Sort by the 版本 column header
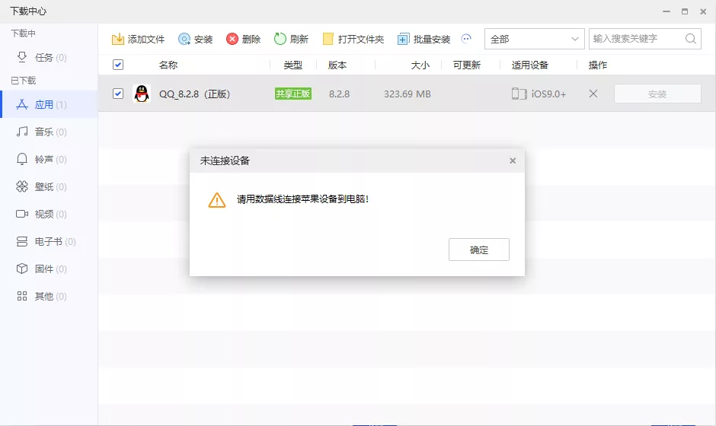This screenshot has width=716, height=426. pos(337,65)
